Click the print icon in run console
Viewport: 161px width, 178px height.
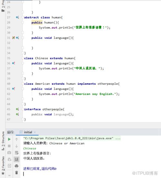[x=17, y=166]
